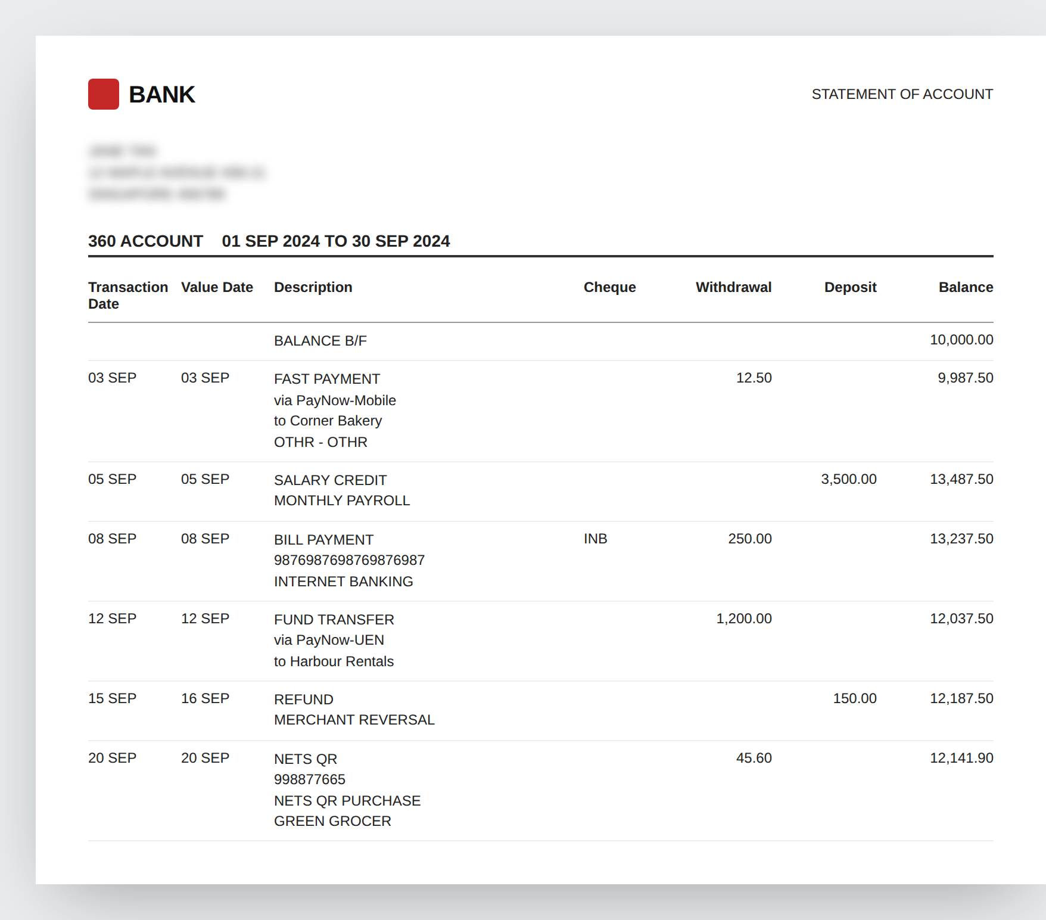Select the FAST PAYMENT description line
This screenshot has height=920, width=1046.
click(x=327, y=379)
